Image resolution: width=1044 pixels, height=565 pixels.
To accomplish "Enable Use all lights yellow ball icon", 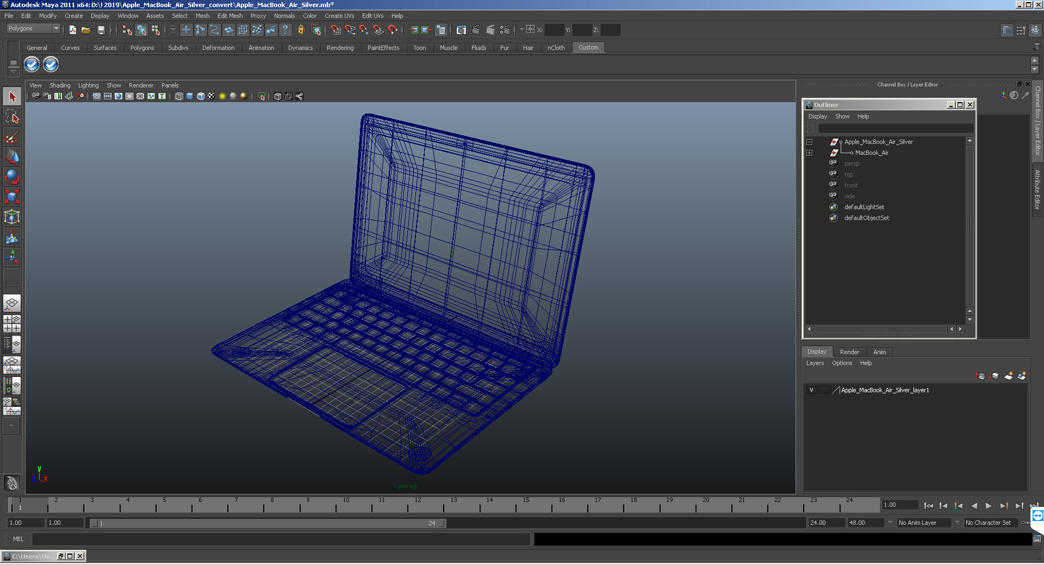I will pos(222,96).
